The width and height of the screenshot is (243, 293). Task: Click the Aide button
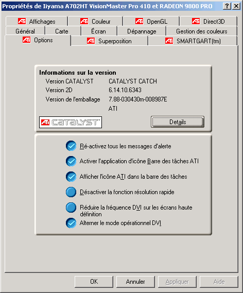click(x=219, y=282)
